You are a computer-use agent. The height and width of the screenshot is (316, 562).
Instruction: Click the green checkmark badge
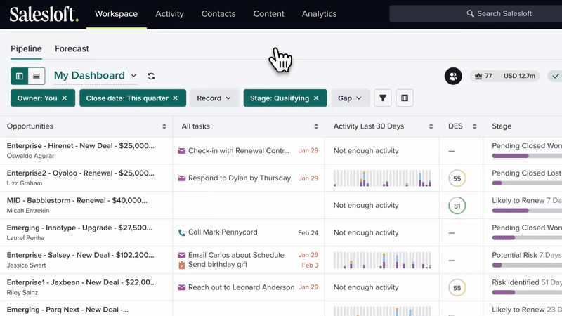click(555, 76)
